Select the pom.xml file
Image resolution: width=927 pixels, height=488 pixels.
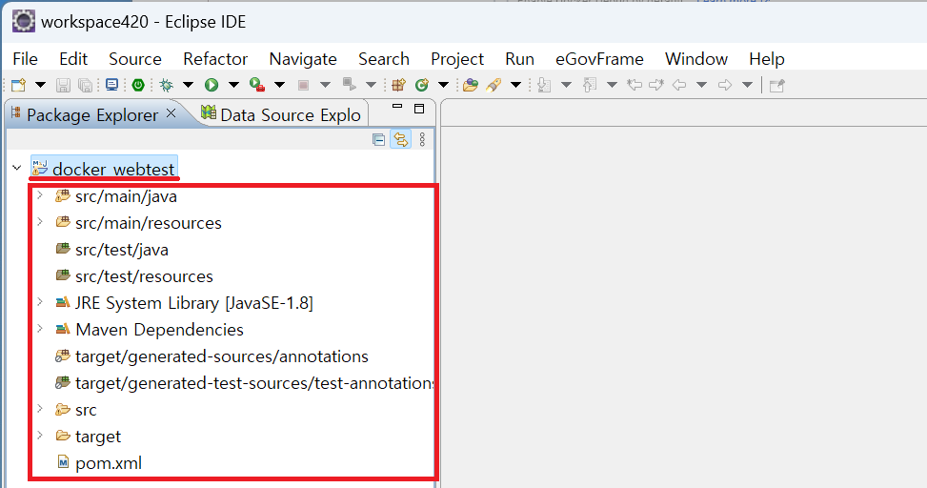point(109,463)
